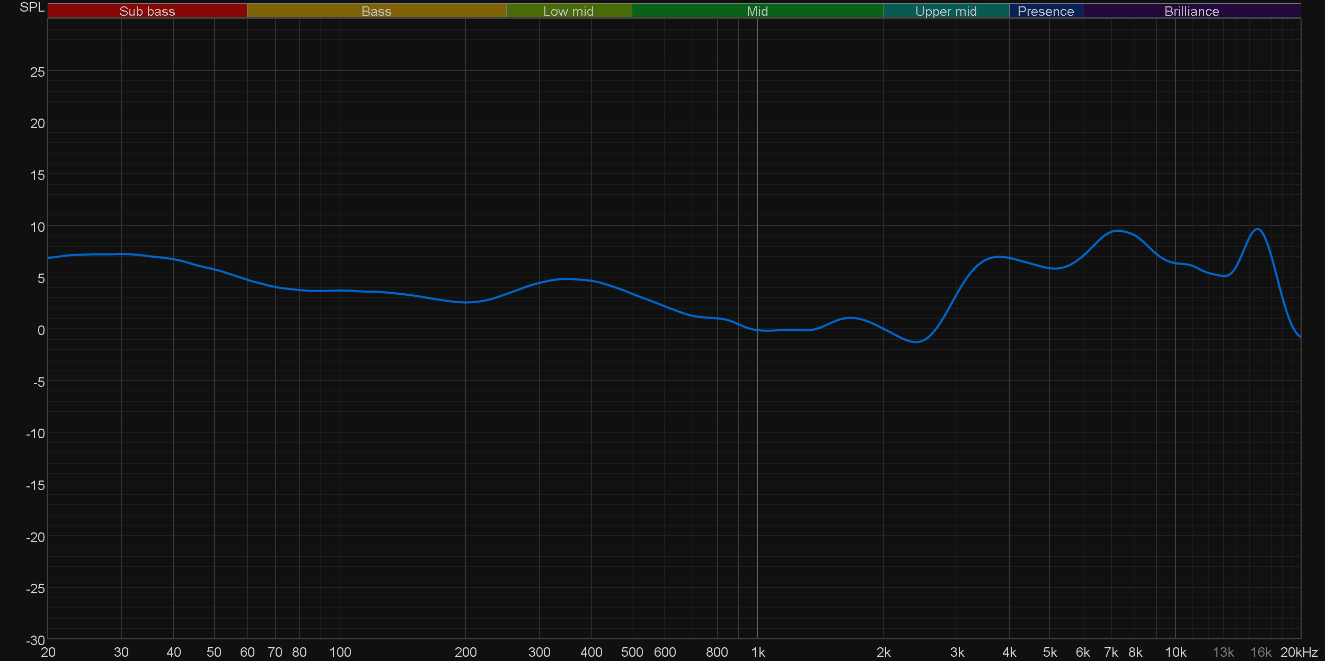
Task: Click the 20kHz axis label
Action: tap(1298, 653)
